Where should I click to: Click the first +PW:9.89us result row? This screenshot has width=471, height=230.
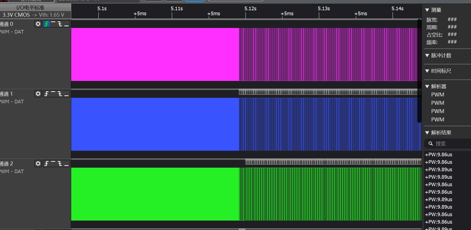438,170
